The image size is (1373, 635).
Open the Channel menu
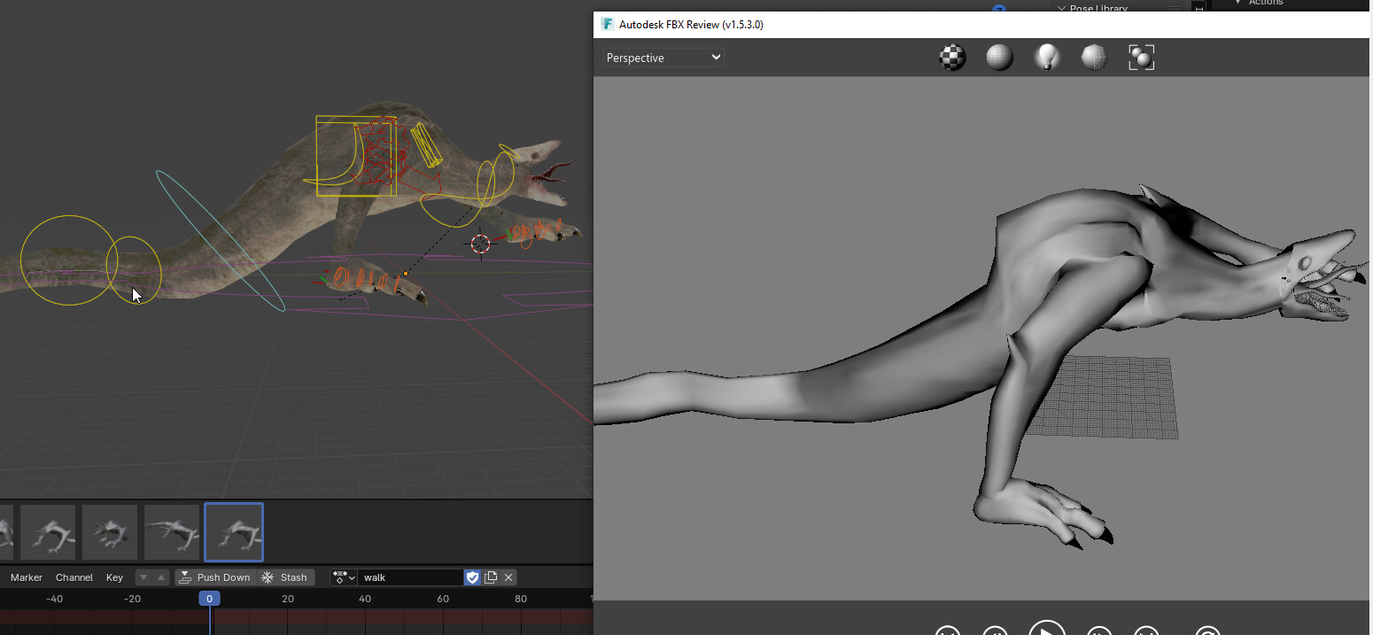(x=74, y=577)
